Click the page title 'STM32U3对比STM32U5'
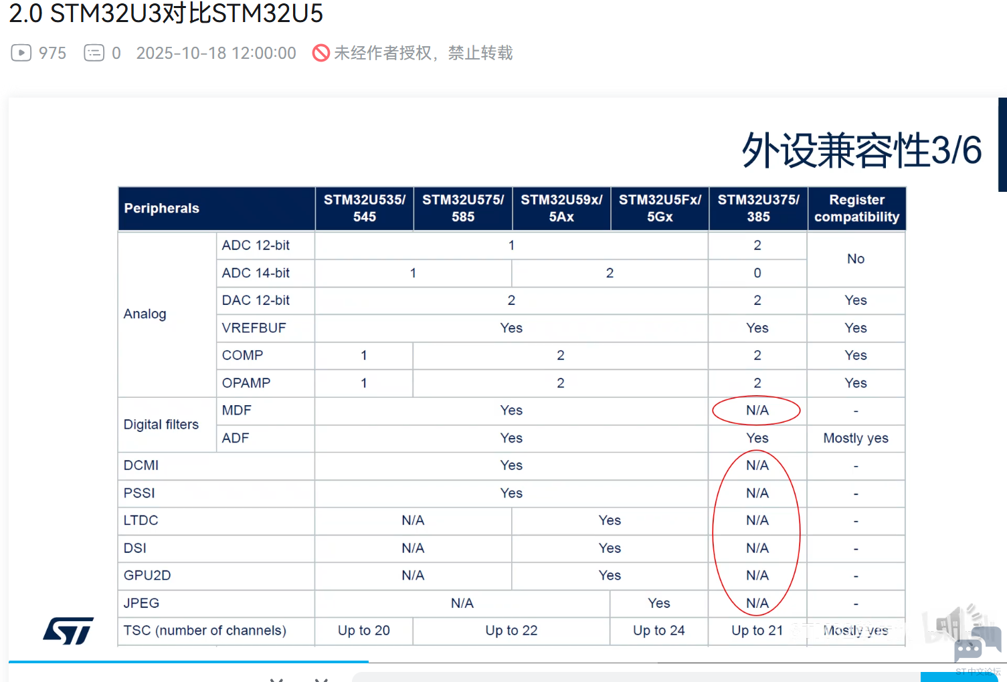 (187, 13)
